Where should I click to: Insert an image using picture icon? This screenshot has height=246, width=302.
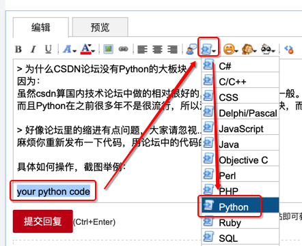tap(109, 49)
